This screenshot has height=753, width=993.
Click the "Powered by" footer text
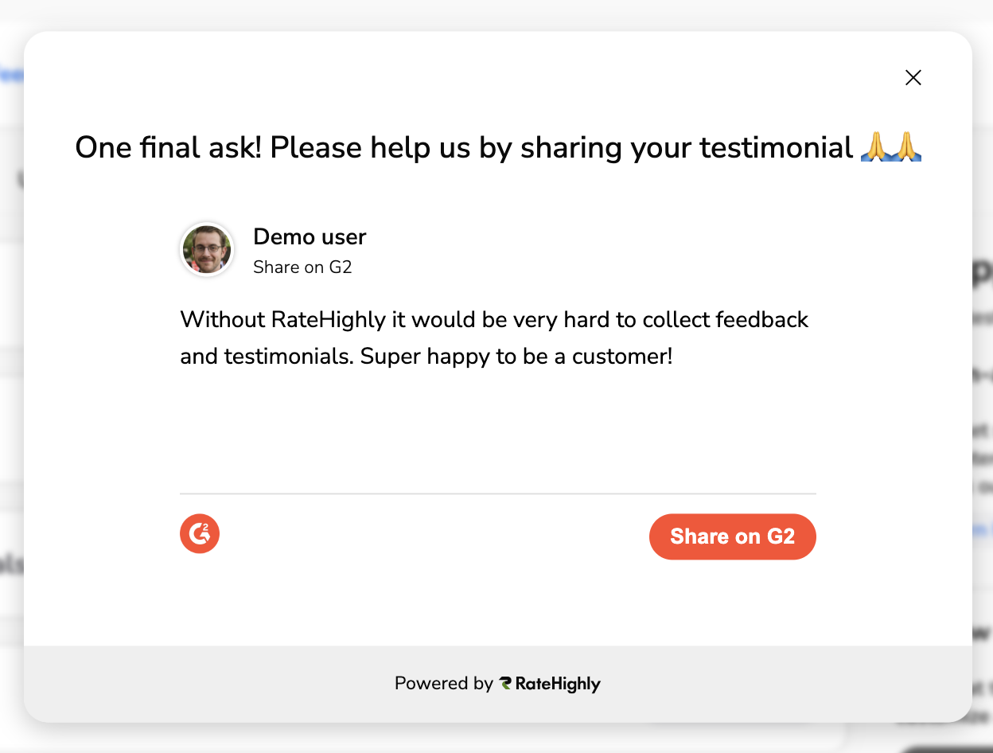pyautogui.click(x=443, y=684)
